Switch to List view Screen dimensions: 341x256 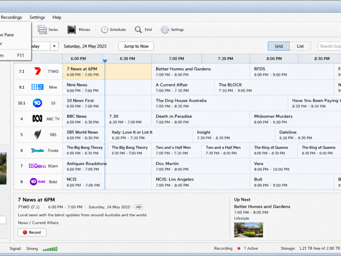pos(301,46)
